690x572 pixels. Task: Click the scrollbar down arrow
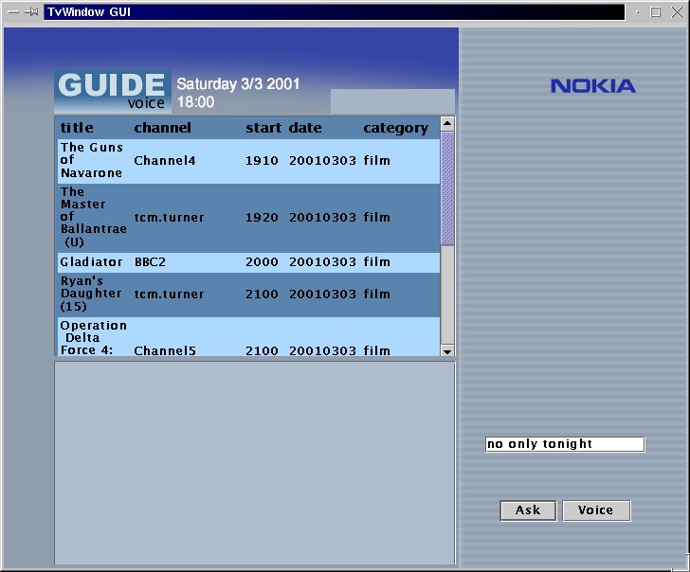pyautogui.click(x=447, y=350)
